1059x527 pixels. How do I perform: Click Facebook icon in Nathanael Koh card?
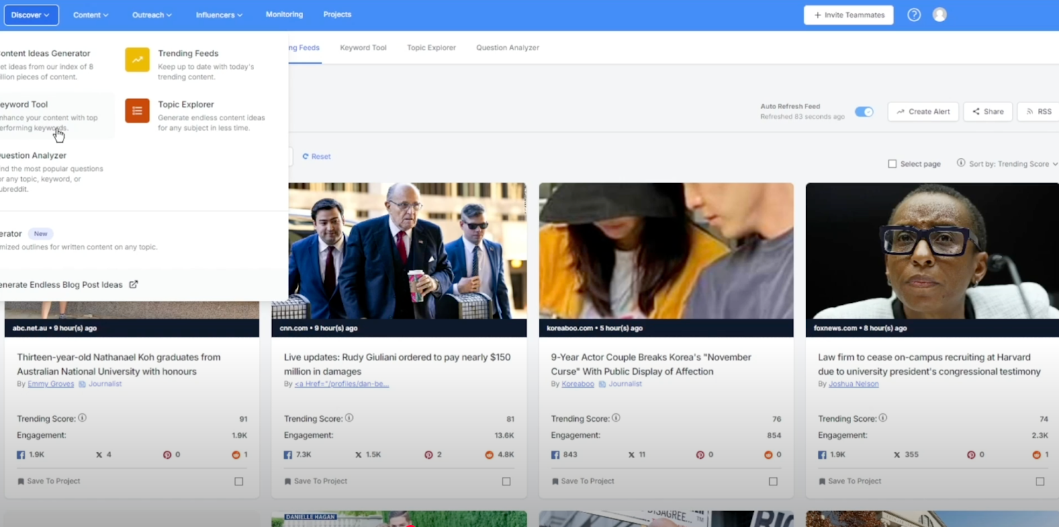(x=21, y=455)
